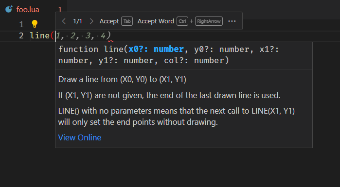
Task: Click line number 2 in the gutter
Action: pyautogui.click(x=21, y=36)
